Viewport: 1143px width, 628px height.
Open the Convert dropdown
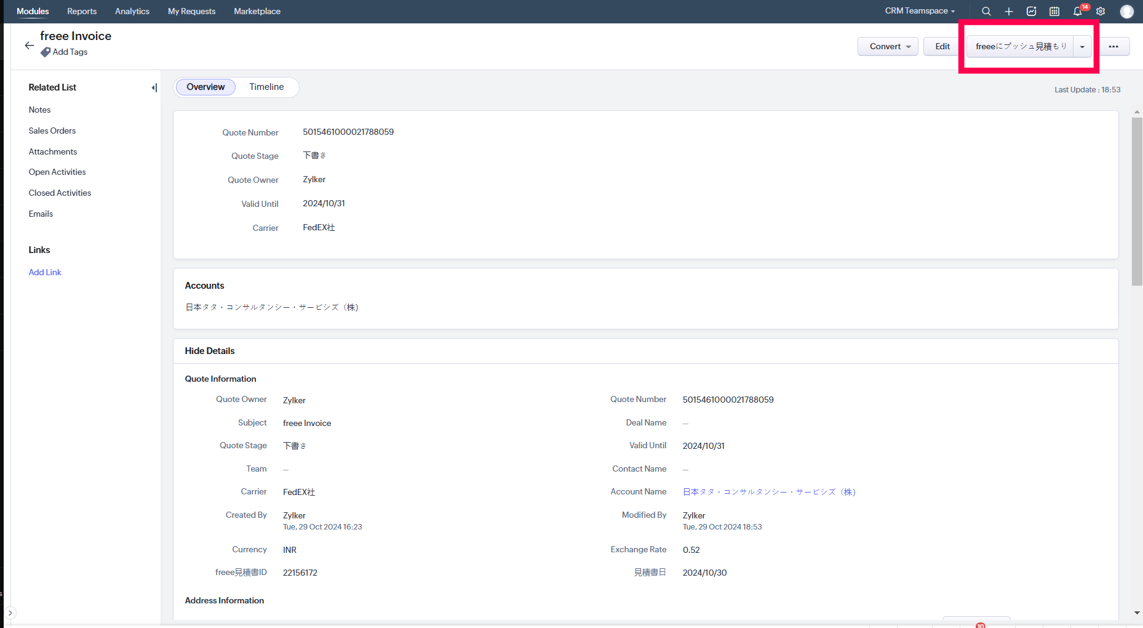coord(888,46)
